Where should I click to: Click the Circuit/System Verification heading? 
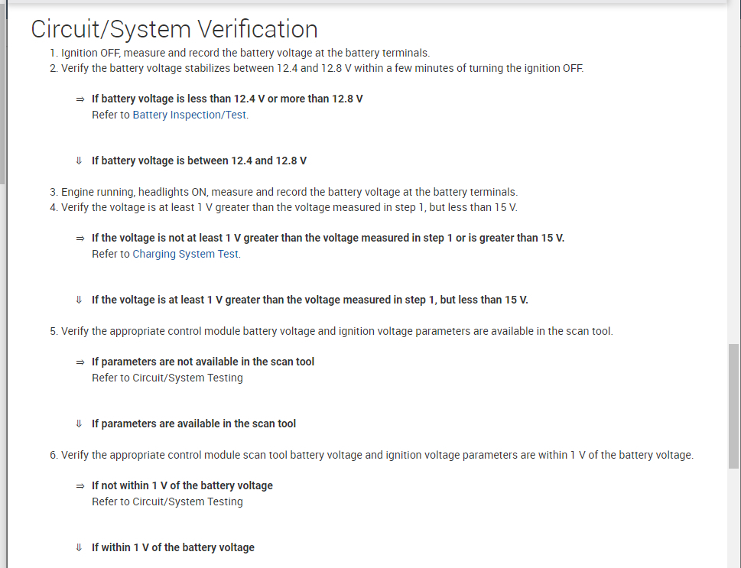click(174, 29)
